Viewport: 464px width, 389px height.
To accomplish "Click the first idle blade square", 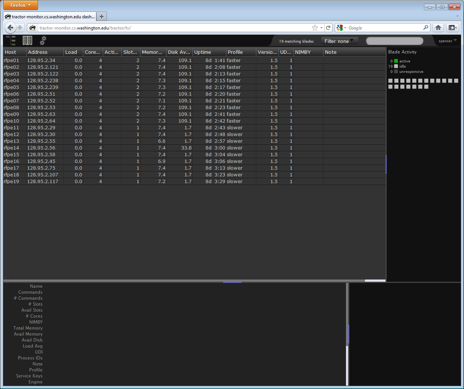I will (x=390, y=81).
